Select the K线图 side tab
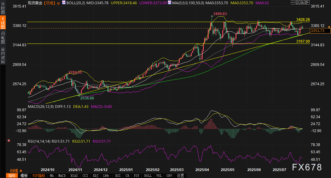Image resolution: width=331 pixels, height=178 pixels. point(3,23)
